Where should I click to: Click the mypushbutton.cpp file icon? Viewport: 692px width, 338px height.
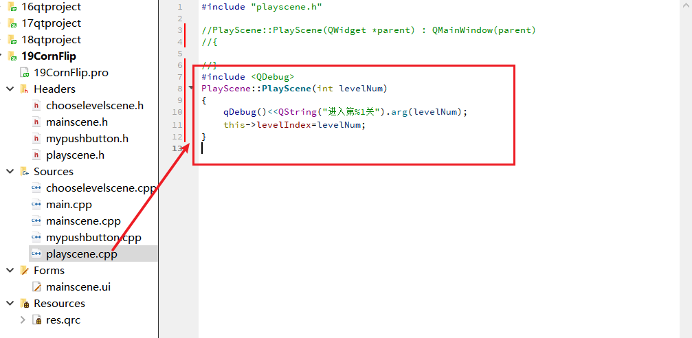click(36, 238)
